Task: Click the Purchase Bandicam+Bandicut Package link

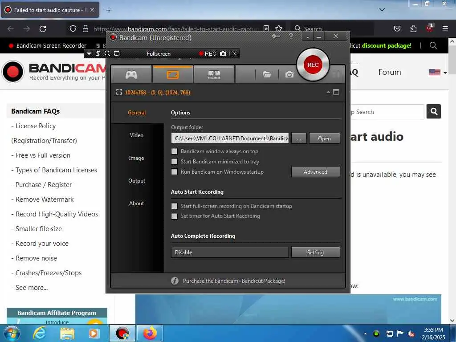Action: pyautogui.click(x=234, y=281)
